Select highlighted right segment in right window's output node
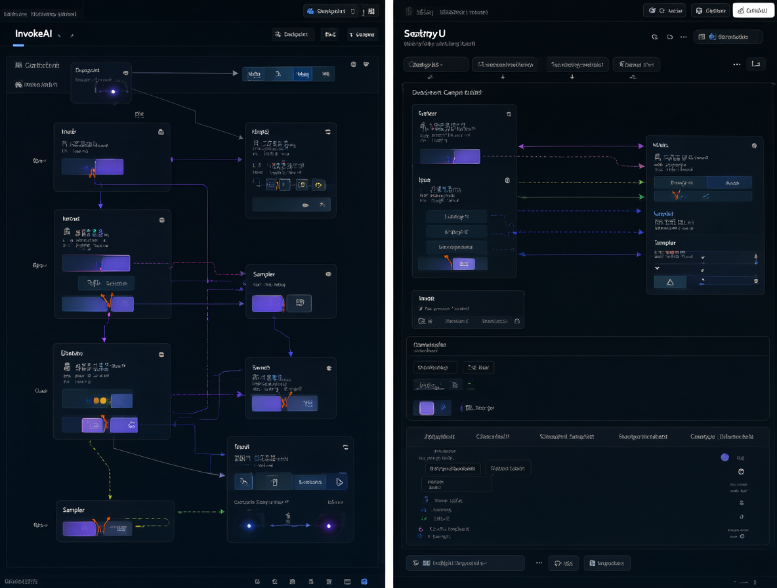777x588 pixels. coord(729,183)
